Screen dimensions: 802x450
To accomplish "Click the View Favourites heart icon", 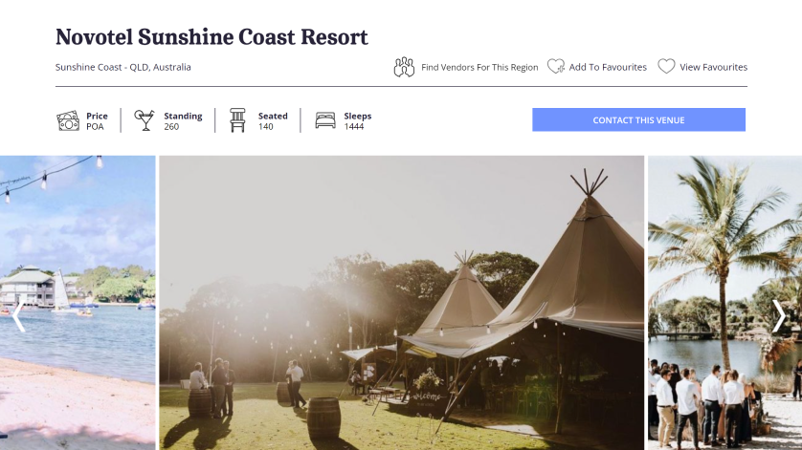I will click(x=666, y=67).
